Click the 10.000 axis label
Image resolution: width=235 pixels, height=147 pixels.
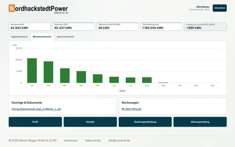coord(19,60)
